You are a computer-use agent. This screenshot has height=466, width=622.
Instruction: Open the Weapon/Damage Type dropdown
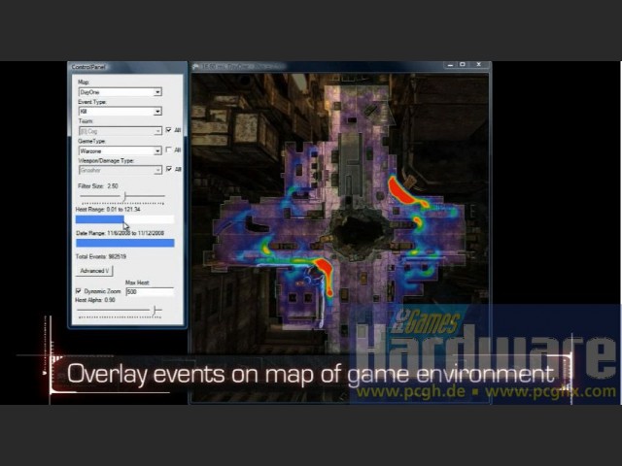(120, 170)
